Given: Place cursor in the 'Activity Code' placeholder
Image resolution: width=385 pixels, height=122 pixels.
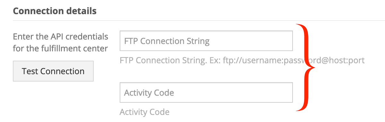Looking at the screenshot, I should click(x=149, y=93).
